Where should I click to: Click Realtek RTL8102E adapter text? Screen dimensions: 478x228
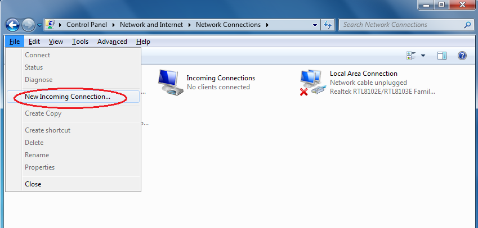coord(382,92)
